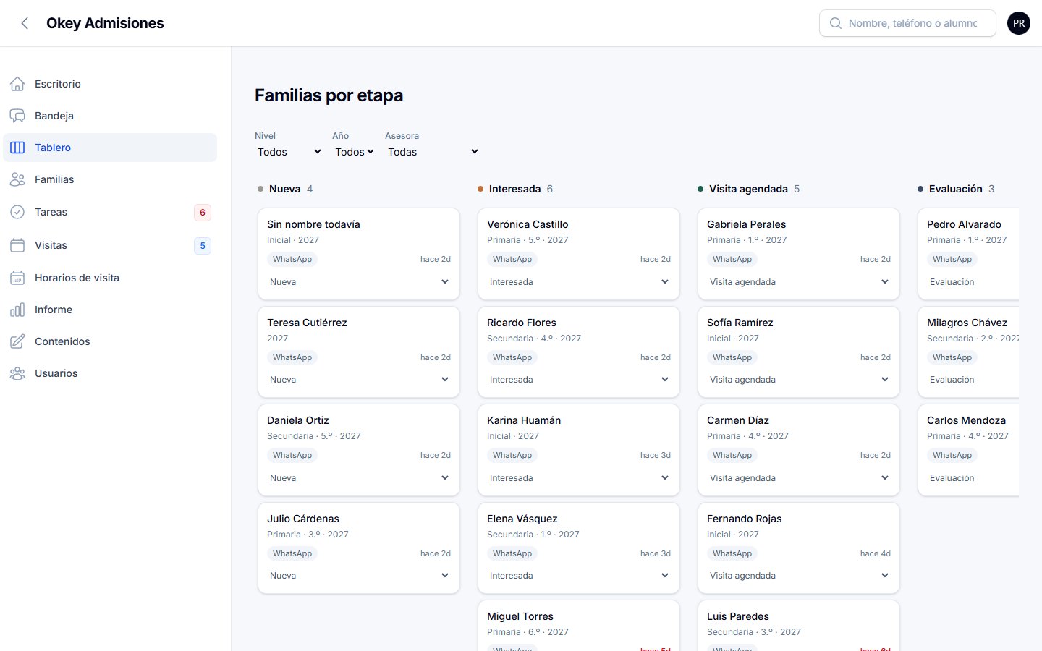
Task: Go to Escritorio in sidebar
Action: (110, 84)
